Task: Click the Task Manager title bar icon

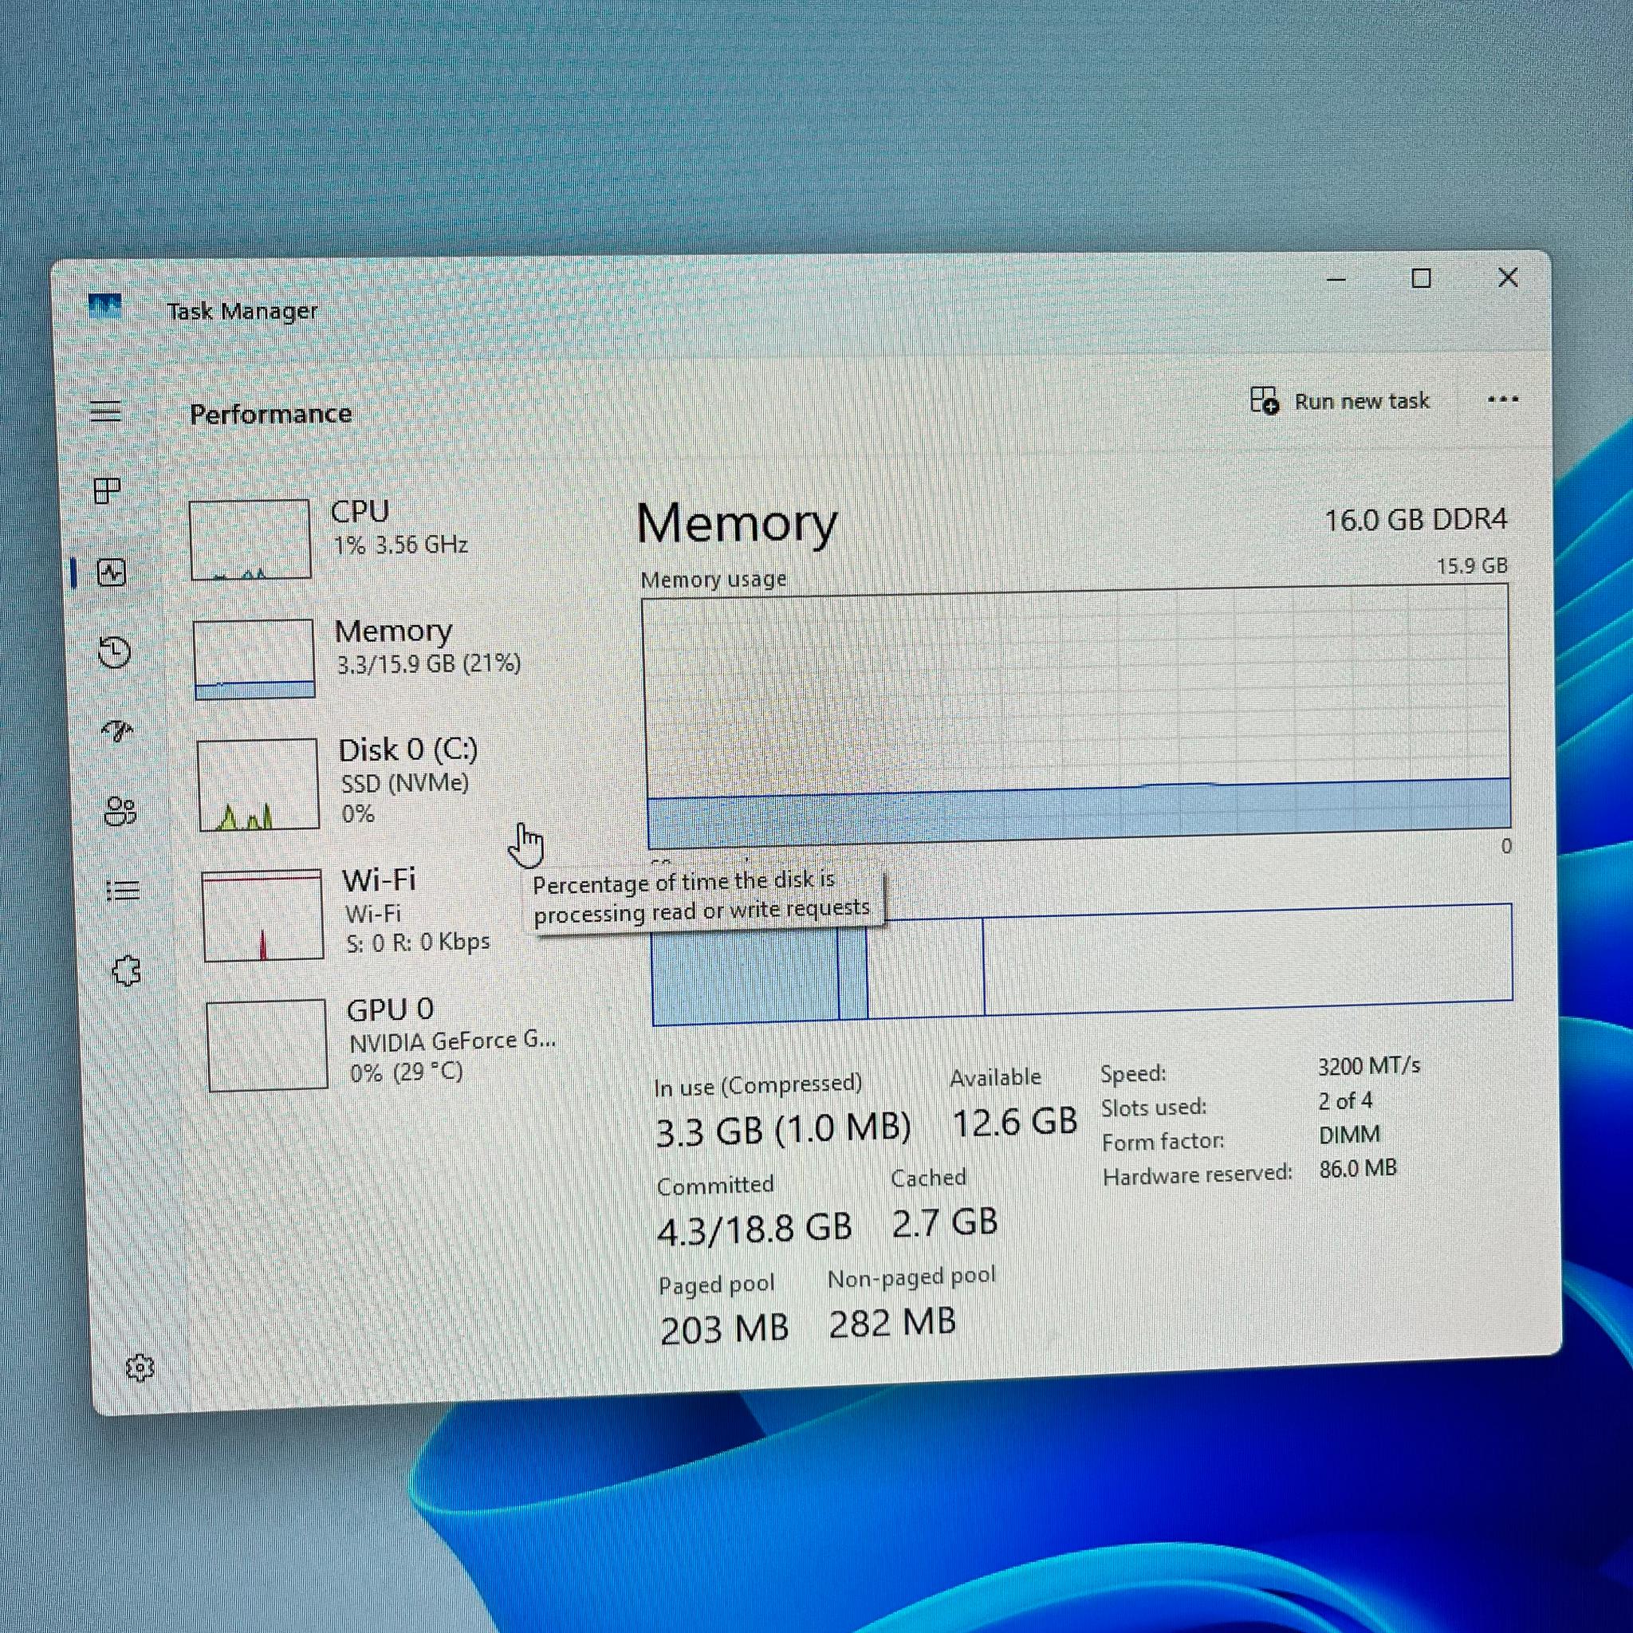Action: 104,306
